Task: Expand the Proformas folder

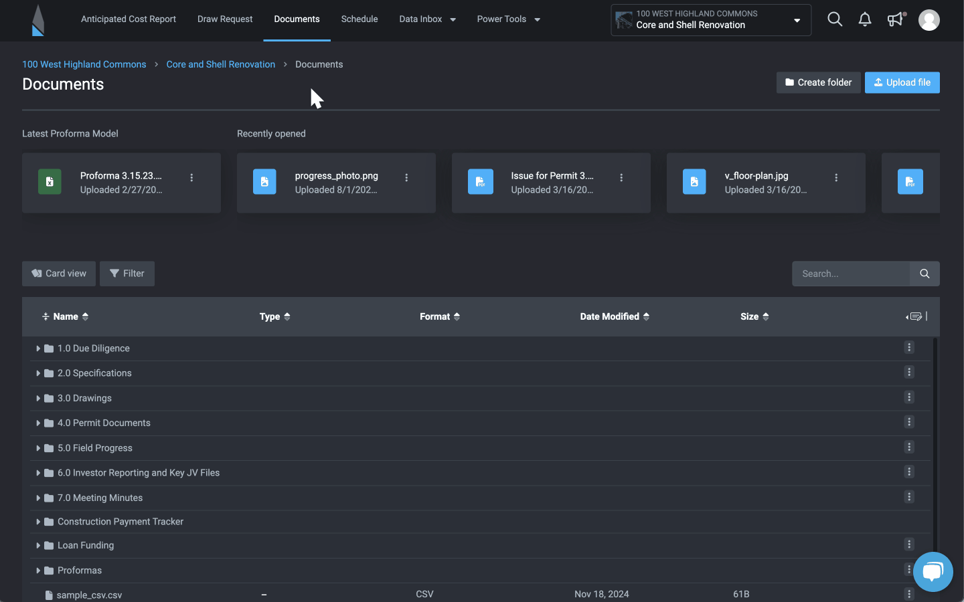Action: [38, 571]
